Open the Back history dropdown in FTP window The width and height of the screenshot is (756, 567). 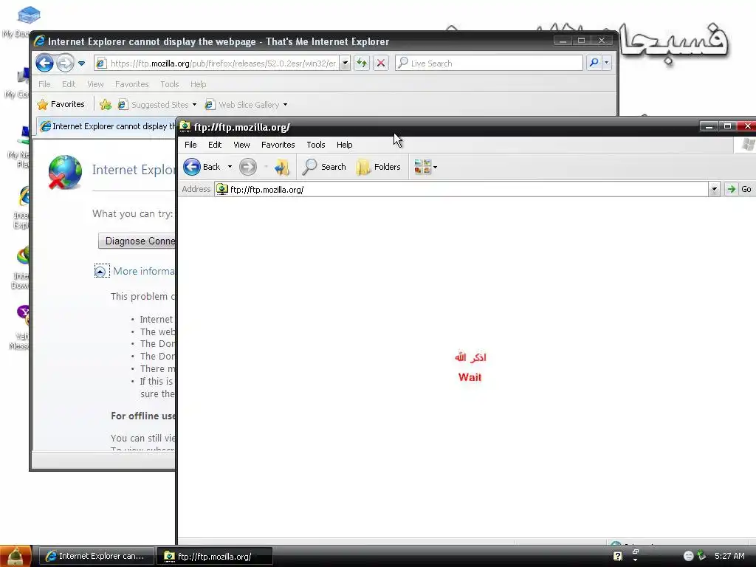click(230, 167)
